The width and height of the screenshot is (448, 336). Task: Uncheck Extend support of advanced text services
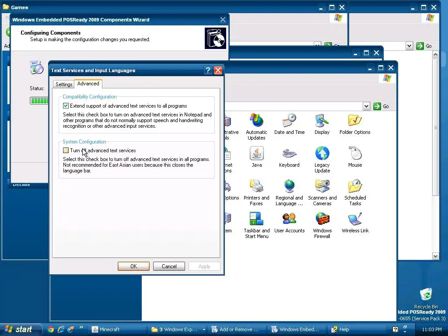tap(66, 106)
